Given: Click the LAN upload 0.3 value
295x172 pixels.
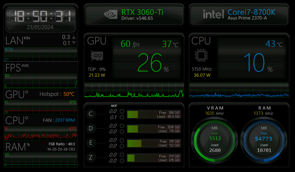Looking at the screenshot, I should click(x=66, y=37).
